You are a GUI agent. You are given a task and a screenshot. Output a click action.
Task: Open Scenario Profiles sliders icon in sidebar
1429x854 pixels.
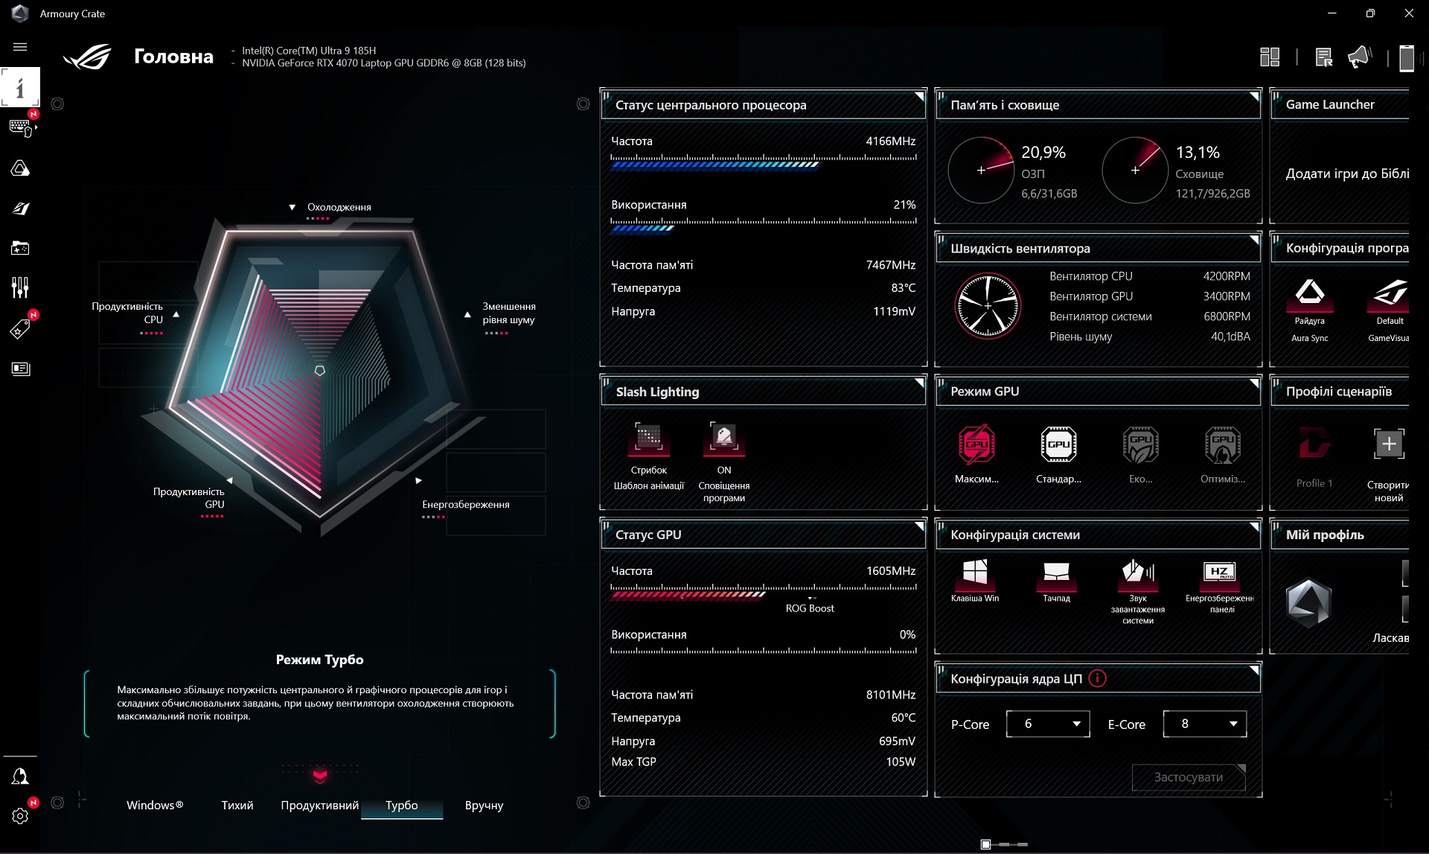coord(20,287)
